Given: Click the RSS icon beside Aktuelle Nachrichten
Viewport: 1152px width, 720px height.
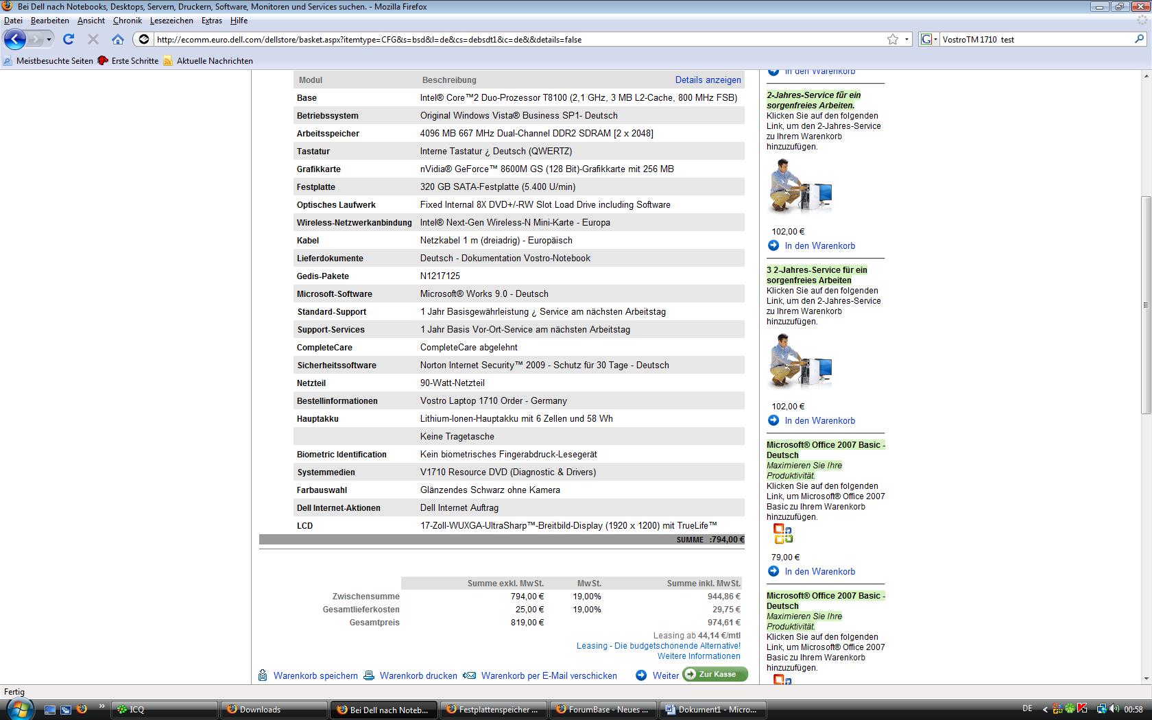Looking at the screenshot, I should click(x=168, y=61).
